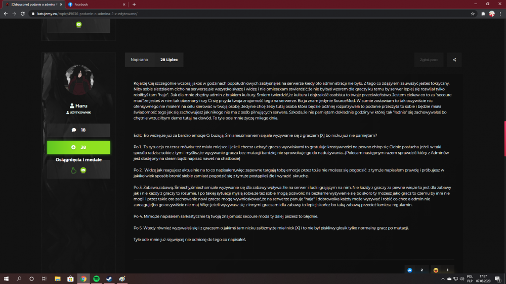Click the 28 Lipiec post date link

169,60
